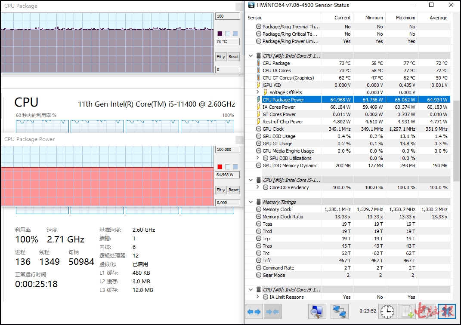Click the lightning icon beside IA Cores Power
This screenshot has height=325, width=461.
point(259,107)
